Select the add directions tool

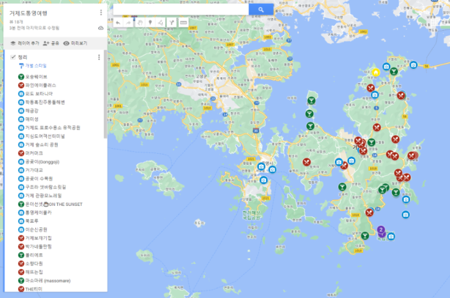172,23
